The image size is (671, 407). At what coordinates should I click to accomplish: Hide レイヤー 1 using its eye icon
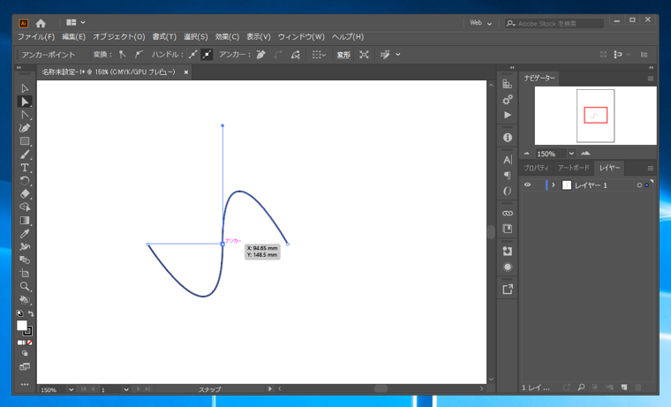[527, 185]
